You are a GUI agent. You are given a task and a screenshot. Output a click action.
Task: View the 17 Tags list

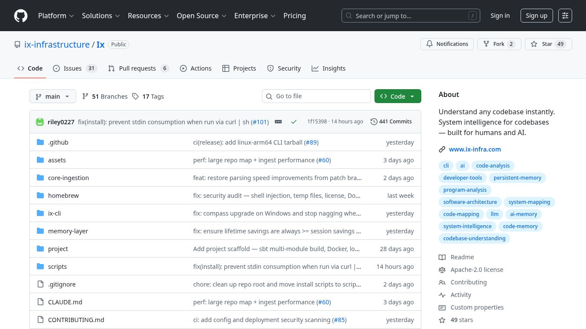pos(148,97)
